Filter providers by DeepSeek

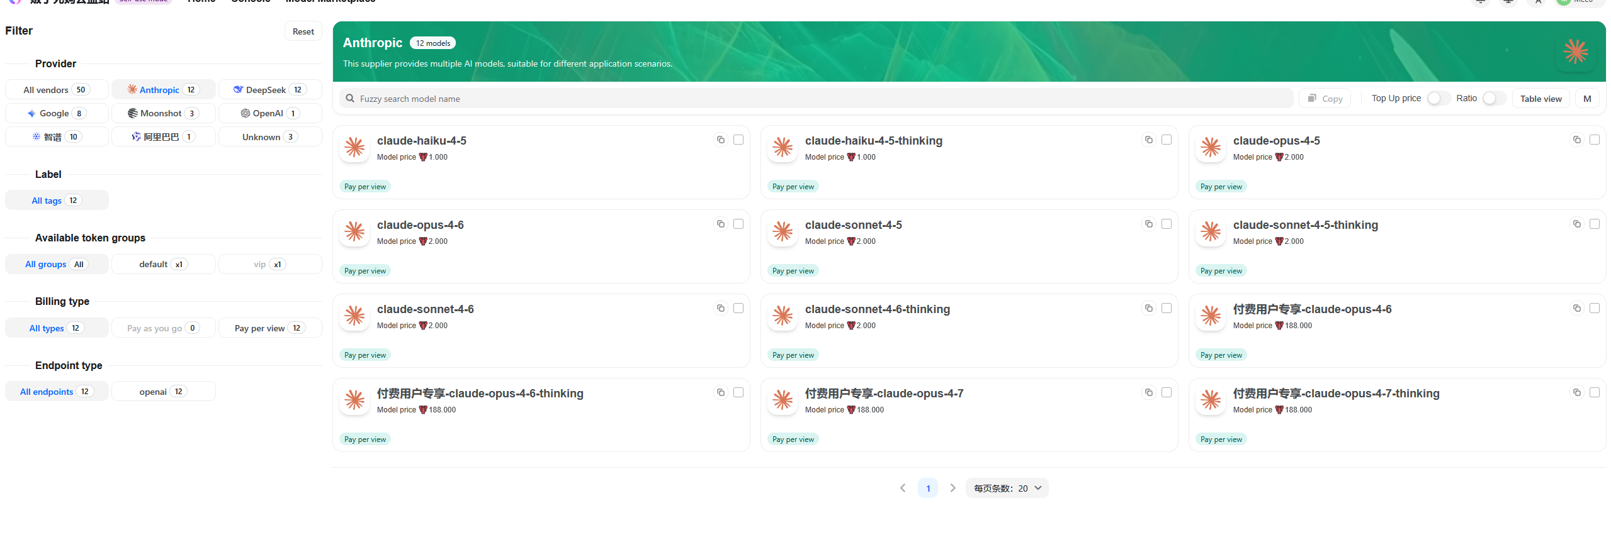[x=270, y=90]
